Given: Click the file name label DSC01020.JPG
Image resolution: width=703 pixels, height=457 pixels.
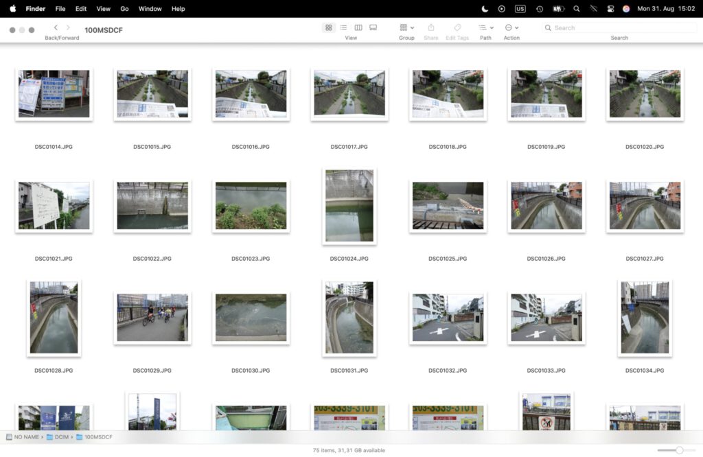Looking at the screenshot, I should [x=645, y=147].
